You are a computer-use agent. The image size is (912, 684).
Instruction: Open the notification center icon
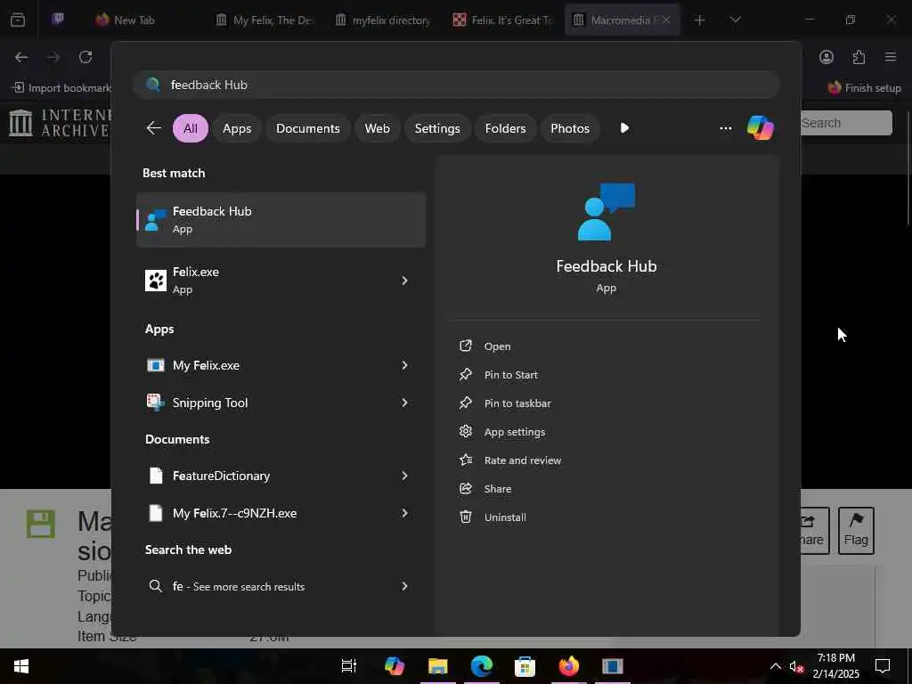[883, 666]
